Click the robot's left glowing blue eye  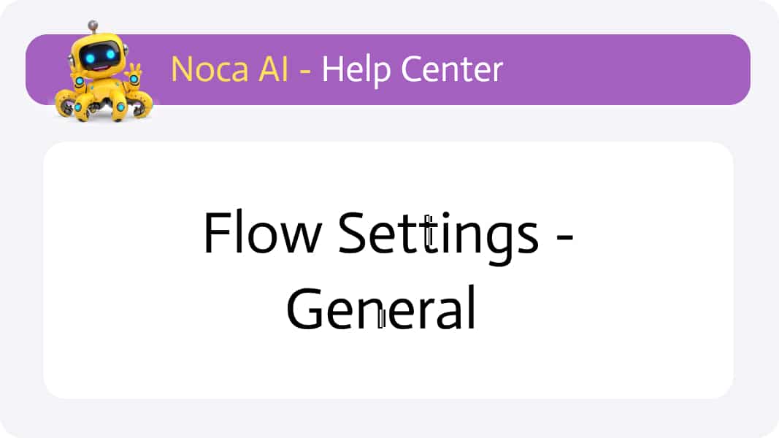click(90, 58)
